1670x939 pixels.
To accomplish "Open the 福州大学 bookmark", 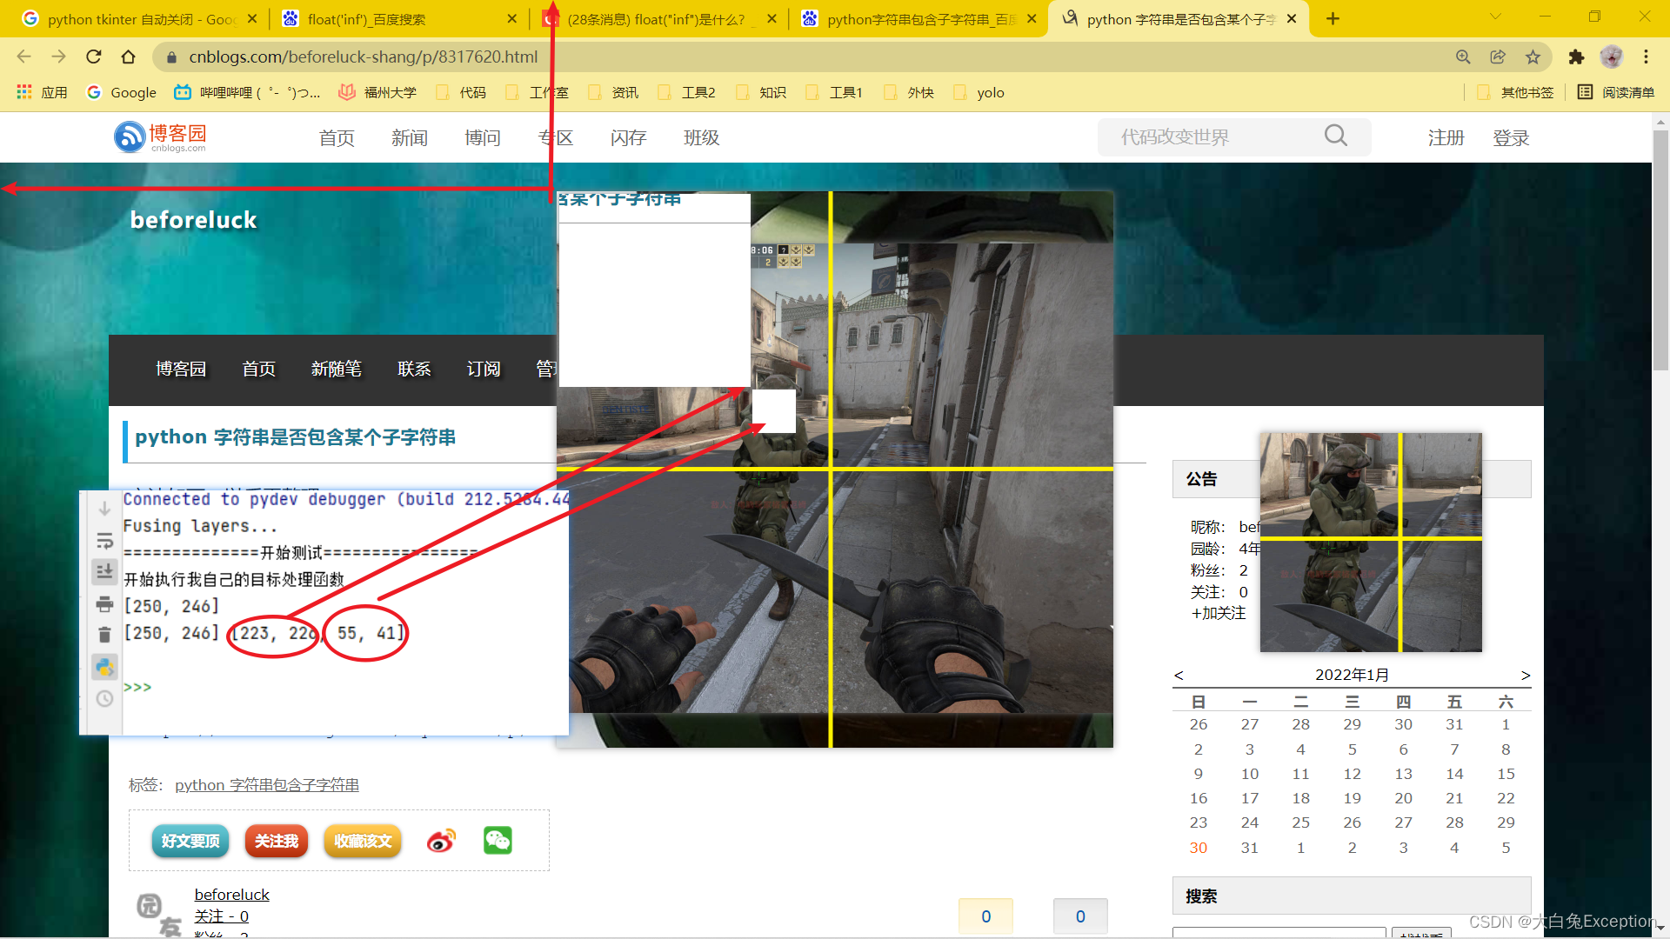I will tap(377, 92).
